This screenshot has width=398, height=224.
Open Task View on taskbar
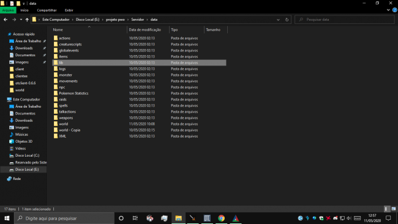pos(135,218)
